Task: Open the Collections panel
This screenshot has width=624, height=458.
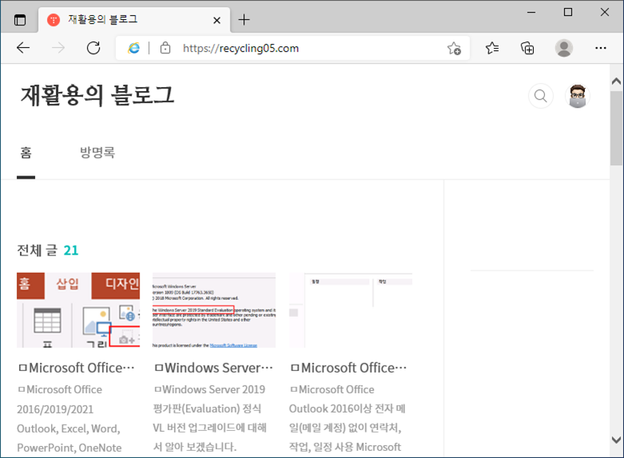Action: point(527,48)
